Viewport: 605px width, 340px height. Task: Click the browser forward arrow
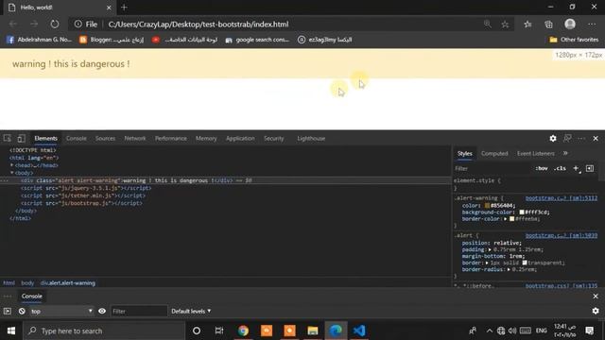click(34, 24)
